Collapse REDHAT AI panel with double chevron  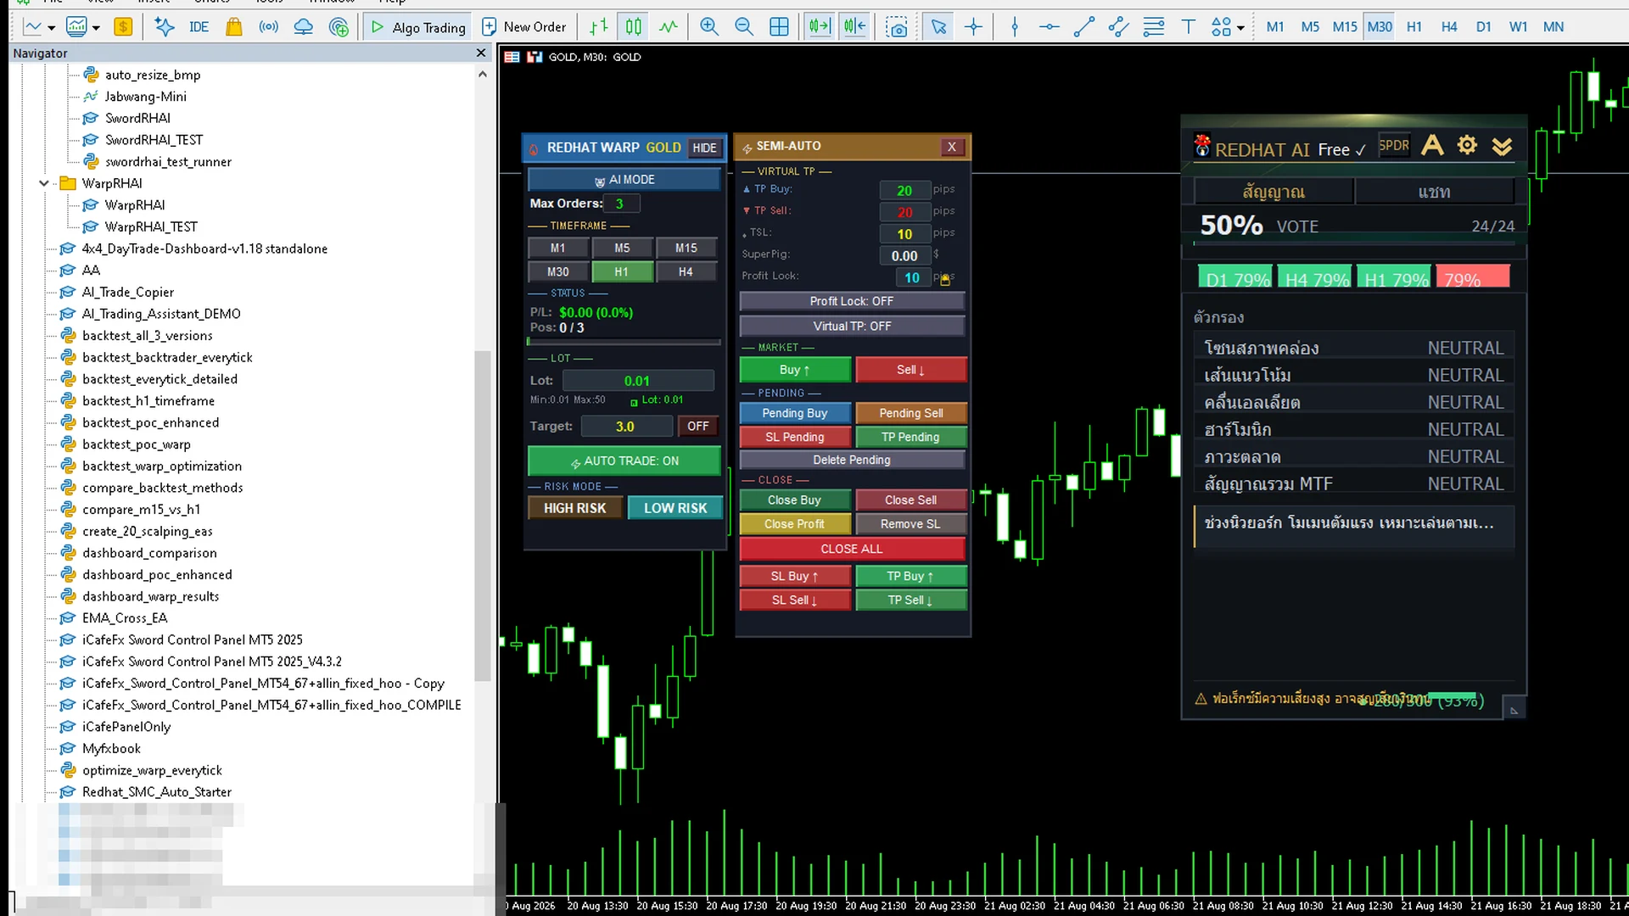[x=1502, y=147]
